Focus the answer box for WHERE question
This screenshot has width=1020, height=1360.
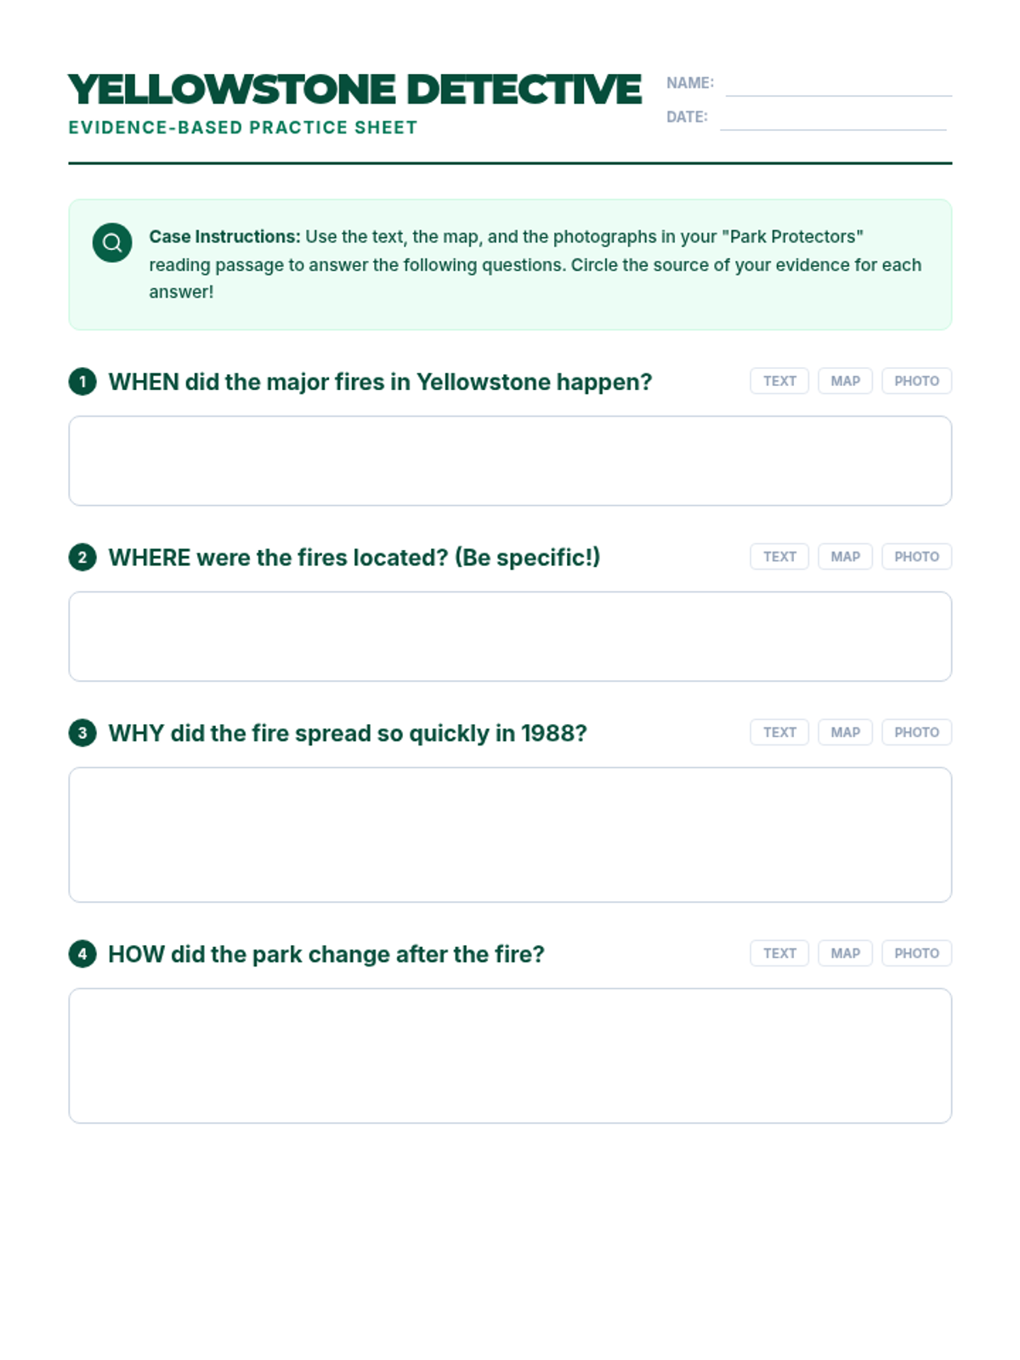[510, 637]
